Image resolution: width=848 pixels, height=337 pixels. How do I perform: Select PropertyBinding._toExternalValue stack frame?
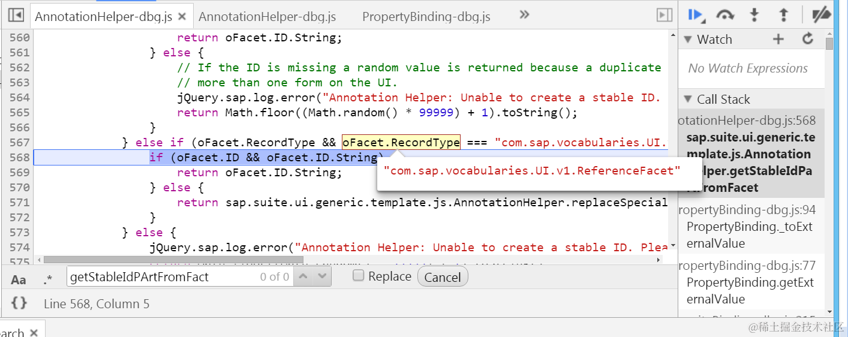(x=751, y=227)
